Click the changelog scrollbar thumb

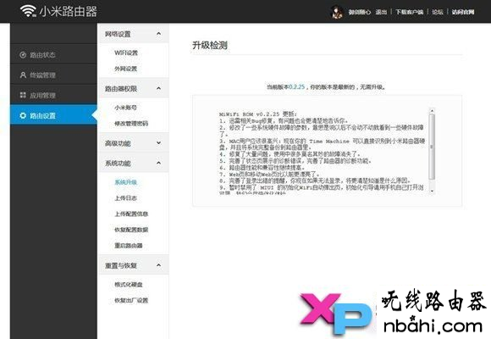coord(432,147)
